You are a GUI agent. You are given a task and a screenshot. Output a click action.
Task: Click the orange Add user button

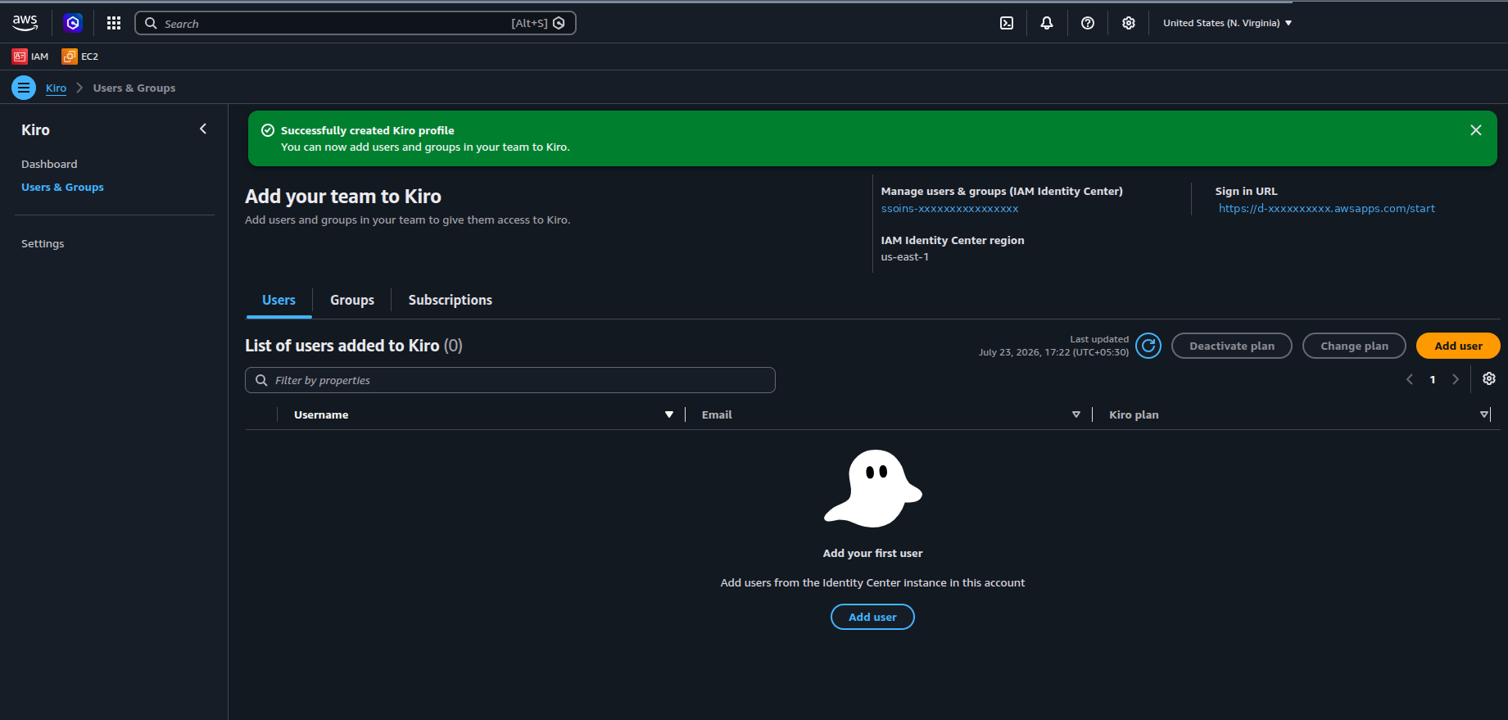coord(1458,346)
